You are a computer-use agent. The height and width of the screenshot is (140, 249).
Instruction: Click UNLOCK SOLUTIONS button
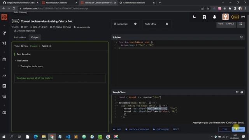[x=137, y=129]
